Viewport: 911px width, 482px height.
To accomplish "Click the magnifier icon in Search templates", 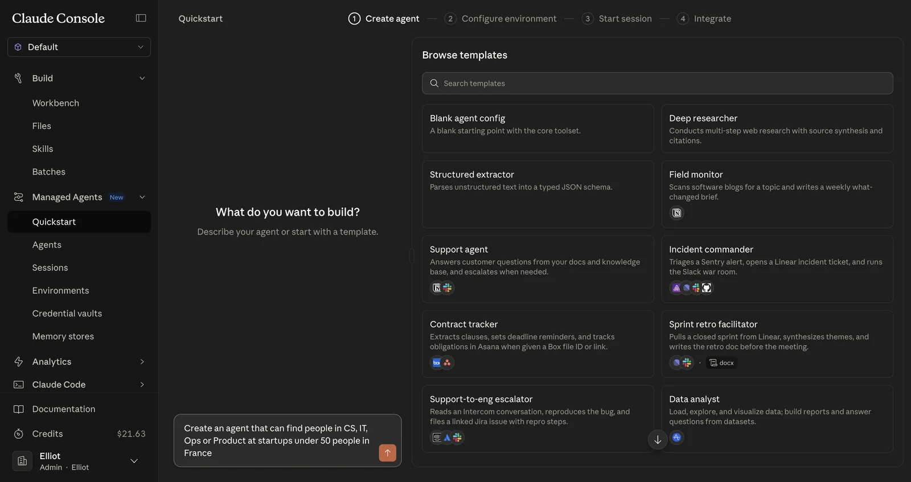I will 434,83.
